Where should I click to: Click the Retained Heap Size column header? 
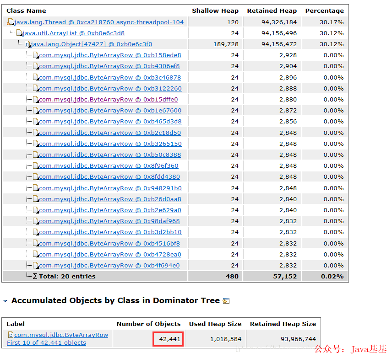click(x=283, y=324)
